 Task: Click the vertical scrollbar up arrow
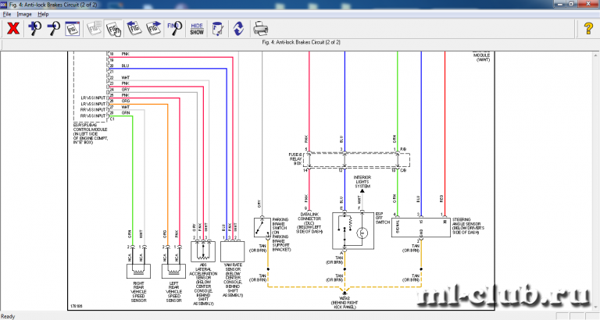[x=596, y=55]
